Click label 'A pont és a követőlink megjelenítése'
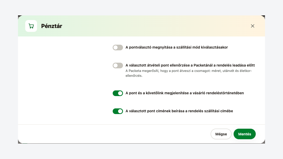Image resolution: width=283 pixels, height=159 pixels. [x=185, y=93]
